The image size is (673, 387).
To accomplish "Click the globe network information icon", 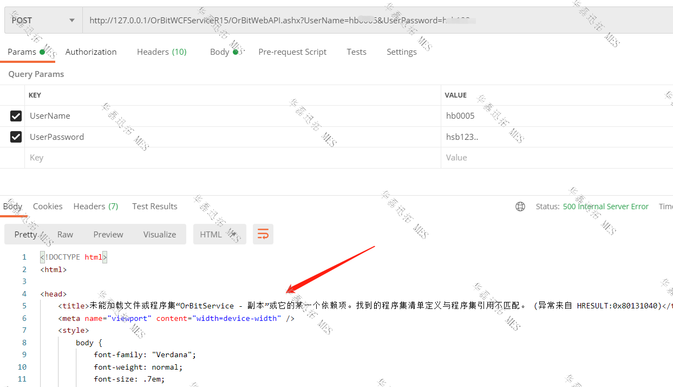I will (x=520, y=207).
